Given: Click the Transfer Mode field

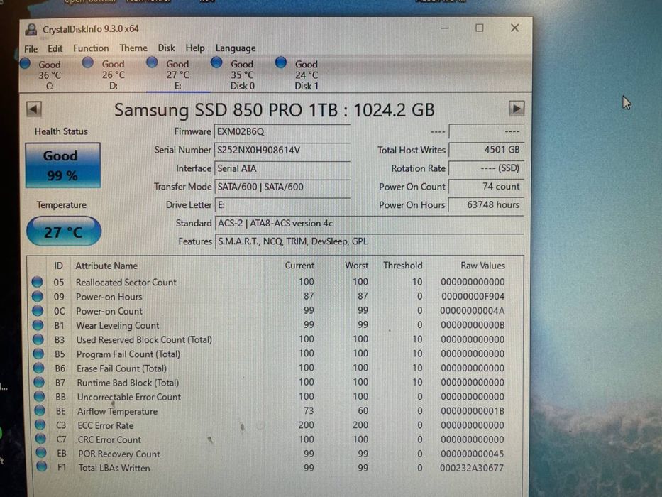Looking at the screenshot, I should pos(282,187).
